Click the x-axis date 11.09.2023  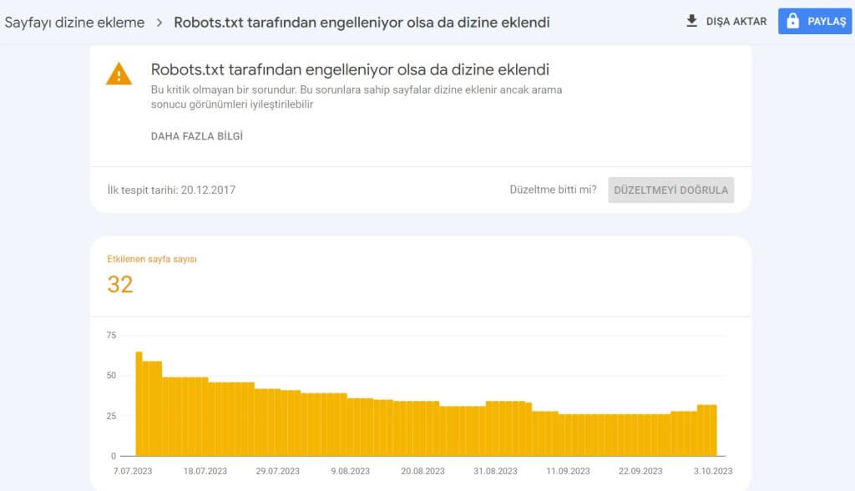[568, 471]
